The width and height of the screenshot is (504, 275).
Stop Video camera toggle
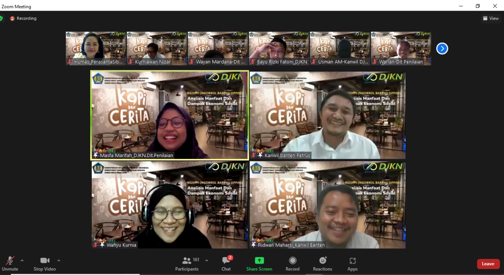(44, 263)
